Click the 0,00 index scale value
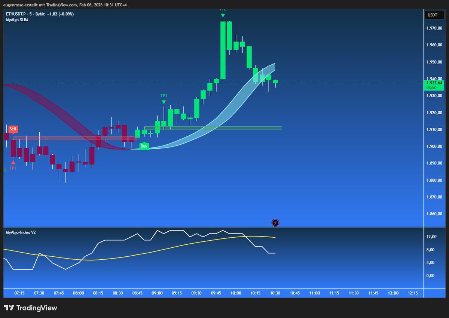Image resolution: width=449 pixels, height=318 pixels. [430, 276]
